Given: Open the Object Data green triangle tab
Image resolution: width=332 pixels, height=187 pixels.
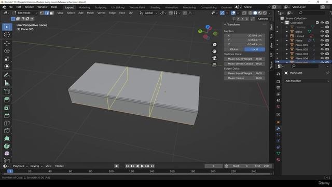Looking at the screenshot, I should (278, 153).
